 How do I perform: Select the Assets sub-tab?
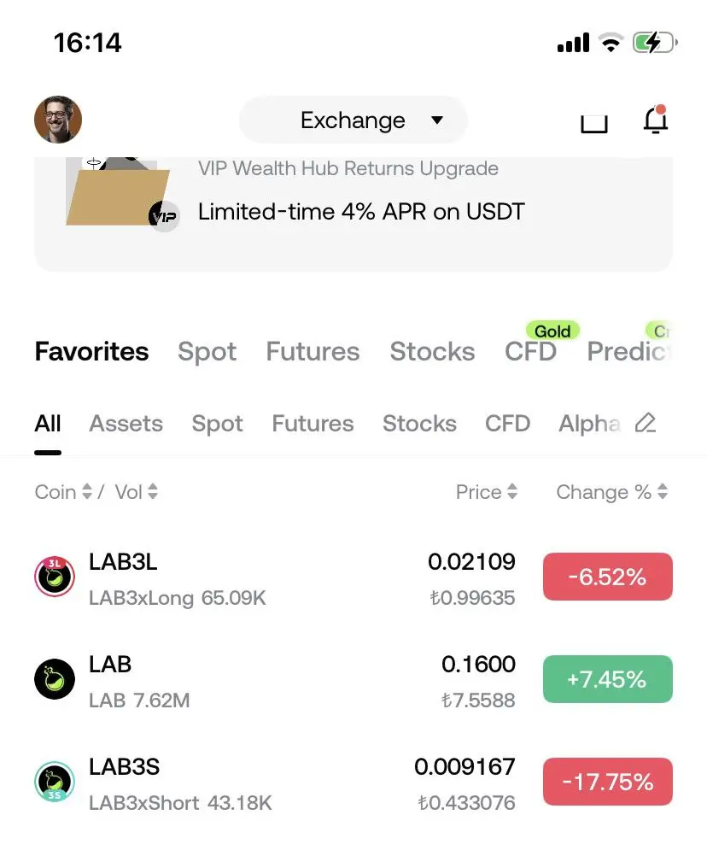click(126, 423)
